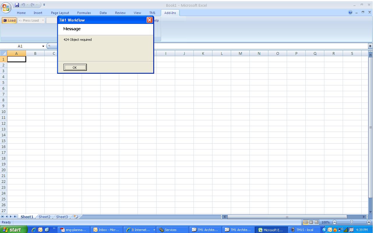Select the Sheet1 tab
The image size is (373, 233).
click(x=27, y=217)
